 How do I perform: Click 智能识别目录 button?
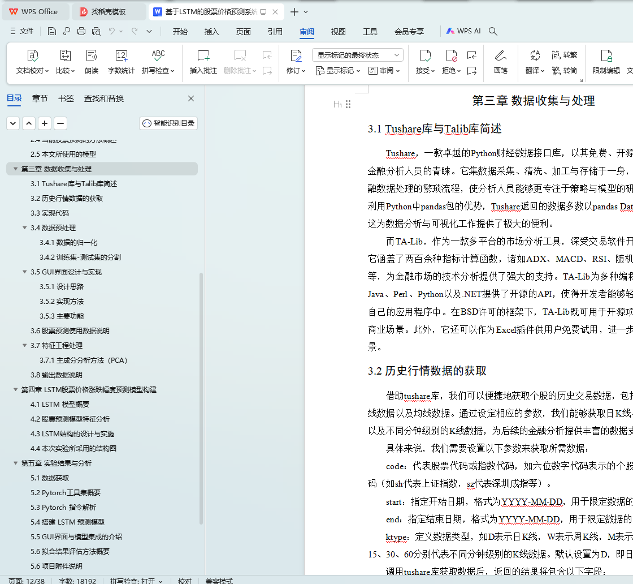pyautogui.click(x=168, y=123)
